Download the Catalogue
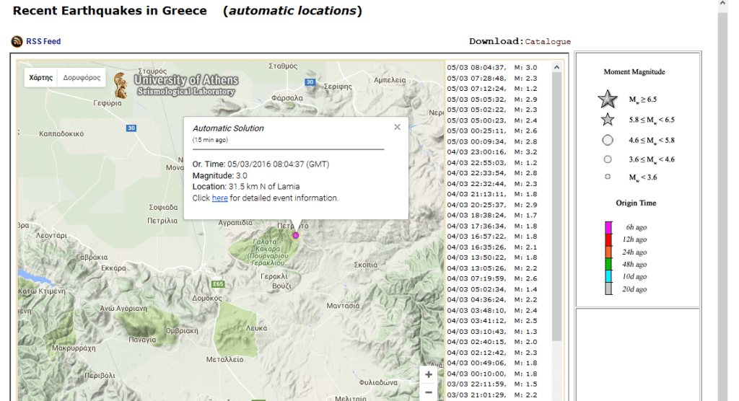Viewport: 739px width, 401px height. [x=548, y=41]
